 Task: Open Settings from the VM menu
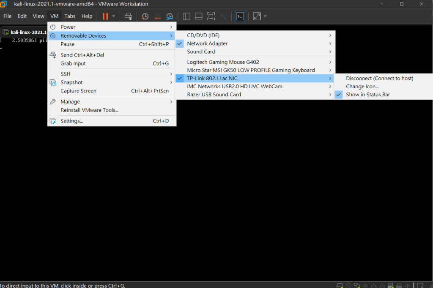[112, 121]
